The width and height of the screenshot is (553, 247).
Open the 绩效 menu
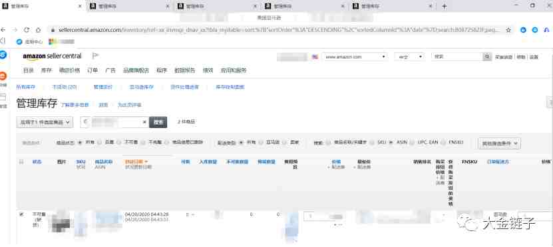click(x=208, y=70)
